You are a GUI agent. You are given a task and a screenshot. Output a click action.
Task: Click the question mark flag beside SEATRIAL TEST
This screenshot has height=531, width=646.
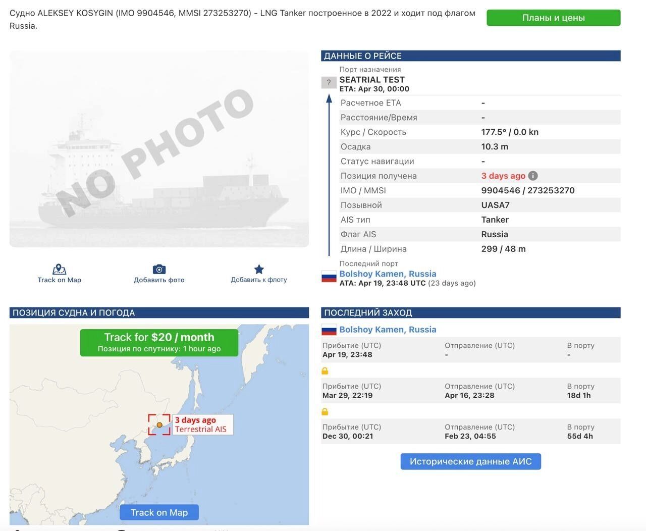(x=329, y=82)
